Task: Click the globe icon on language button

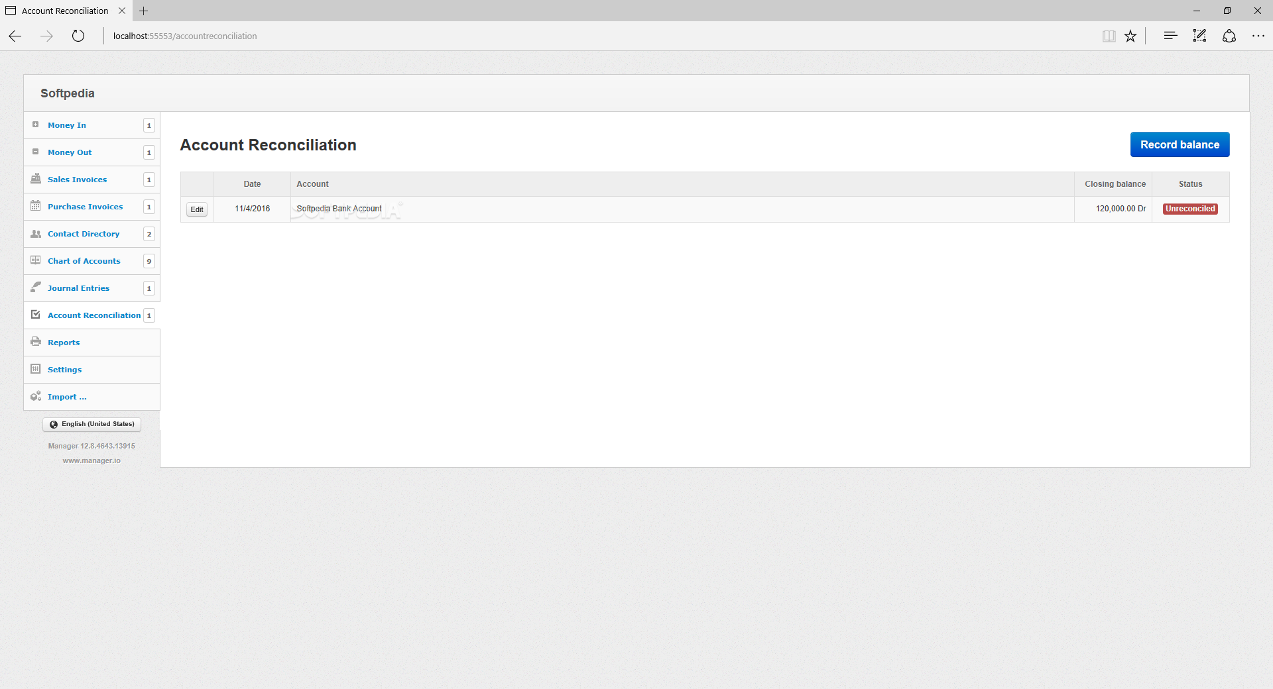Action: (x=54, y=424)
